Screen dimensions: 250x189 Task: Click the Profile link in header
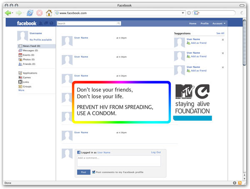tap(205, 23)
